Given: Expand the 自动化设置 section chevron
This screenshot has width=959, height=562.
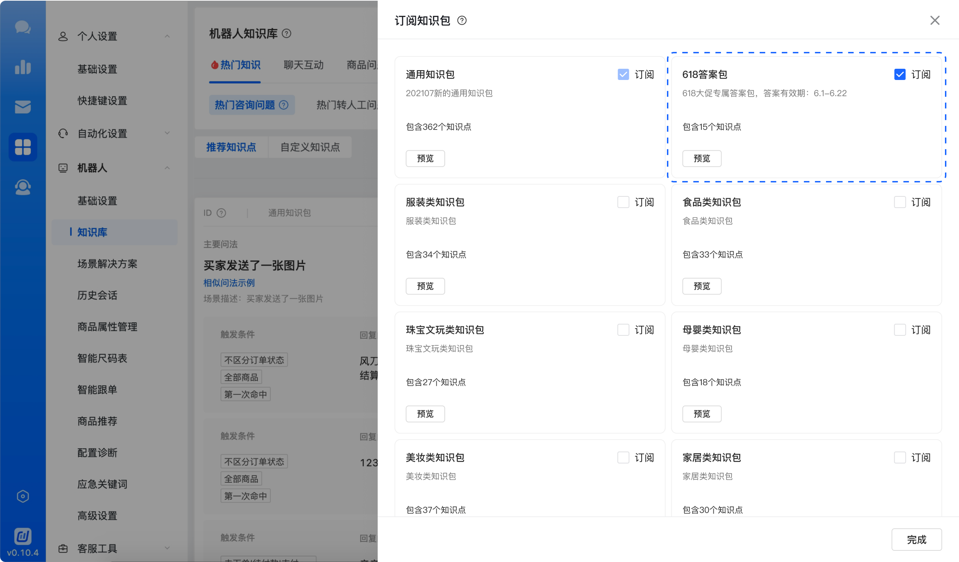Looking at the screenshot, I should point(167,133).
